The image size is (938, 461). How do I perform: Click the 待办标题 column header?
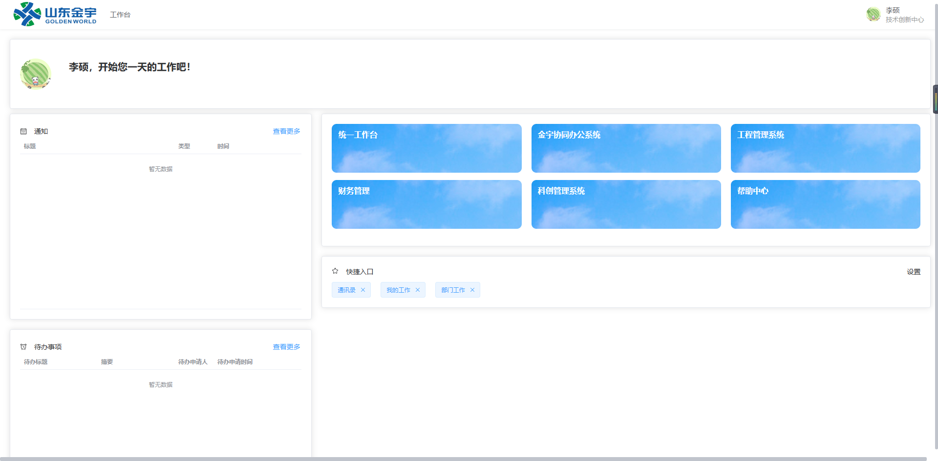point(36,362)
